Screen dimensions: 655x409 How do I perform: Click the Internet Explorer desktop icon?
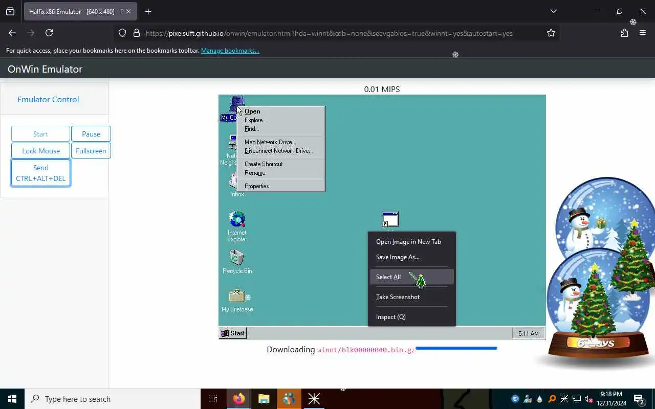point(237,226)
